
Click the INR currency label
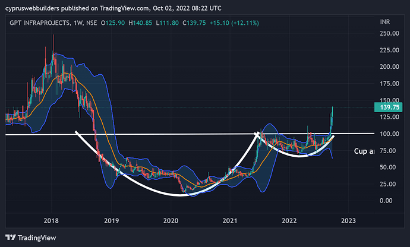(x=385, y=22)
